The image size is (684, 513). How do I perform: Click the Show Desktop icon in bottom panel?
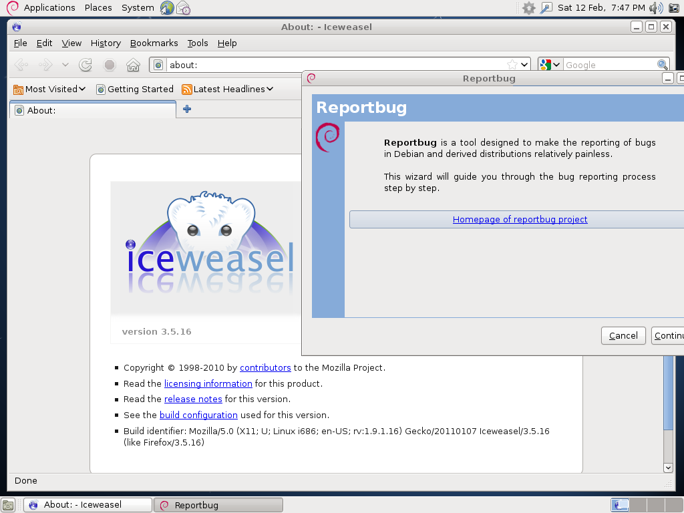click(x=8, y=505)
